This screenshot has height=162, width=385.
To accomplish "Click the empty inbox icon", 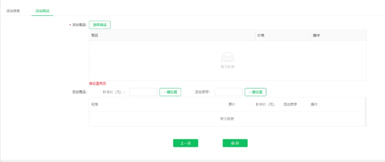I will (228, 57).
